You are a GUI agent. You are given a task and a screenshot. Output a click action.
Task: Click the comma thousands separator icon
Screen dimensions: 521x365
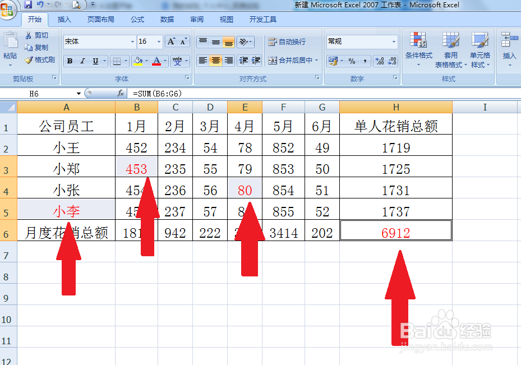(x=365, y=61)
